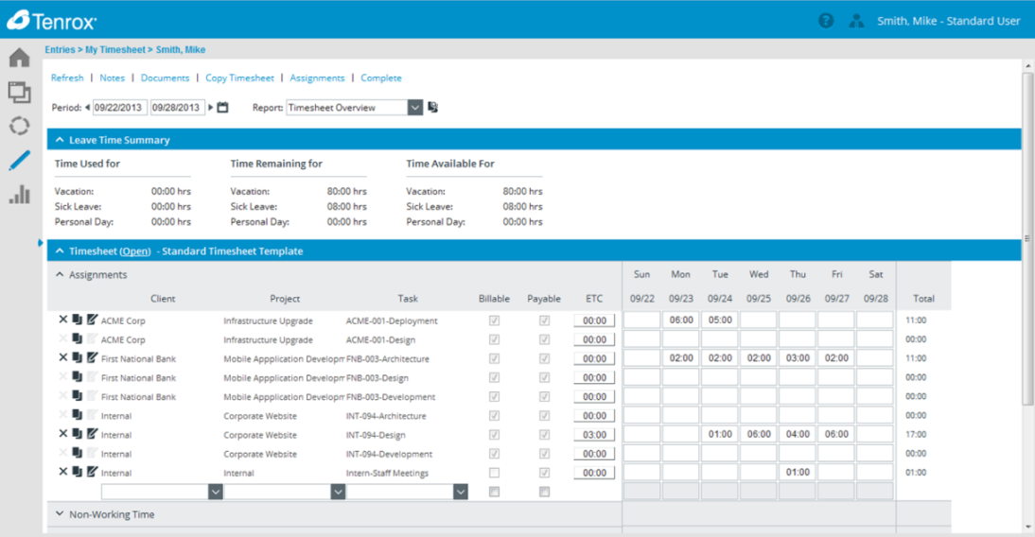Choose Copy Timesheet menu item
1035x537 pixels.
[239, 78]
